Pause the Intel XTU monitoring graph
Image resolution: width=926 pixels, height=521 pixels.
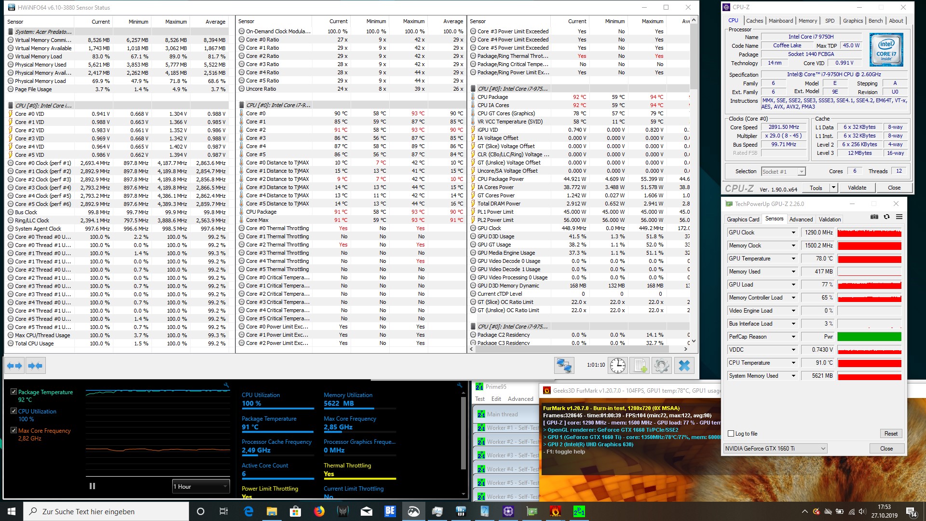tap(92, 486)
